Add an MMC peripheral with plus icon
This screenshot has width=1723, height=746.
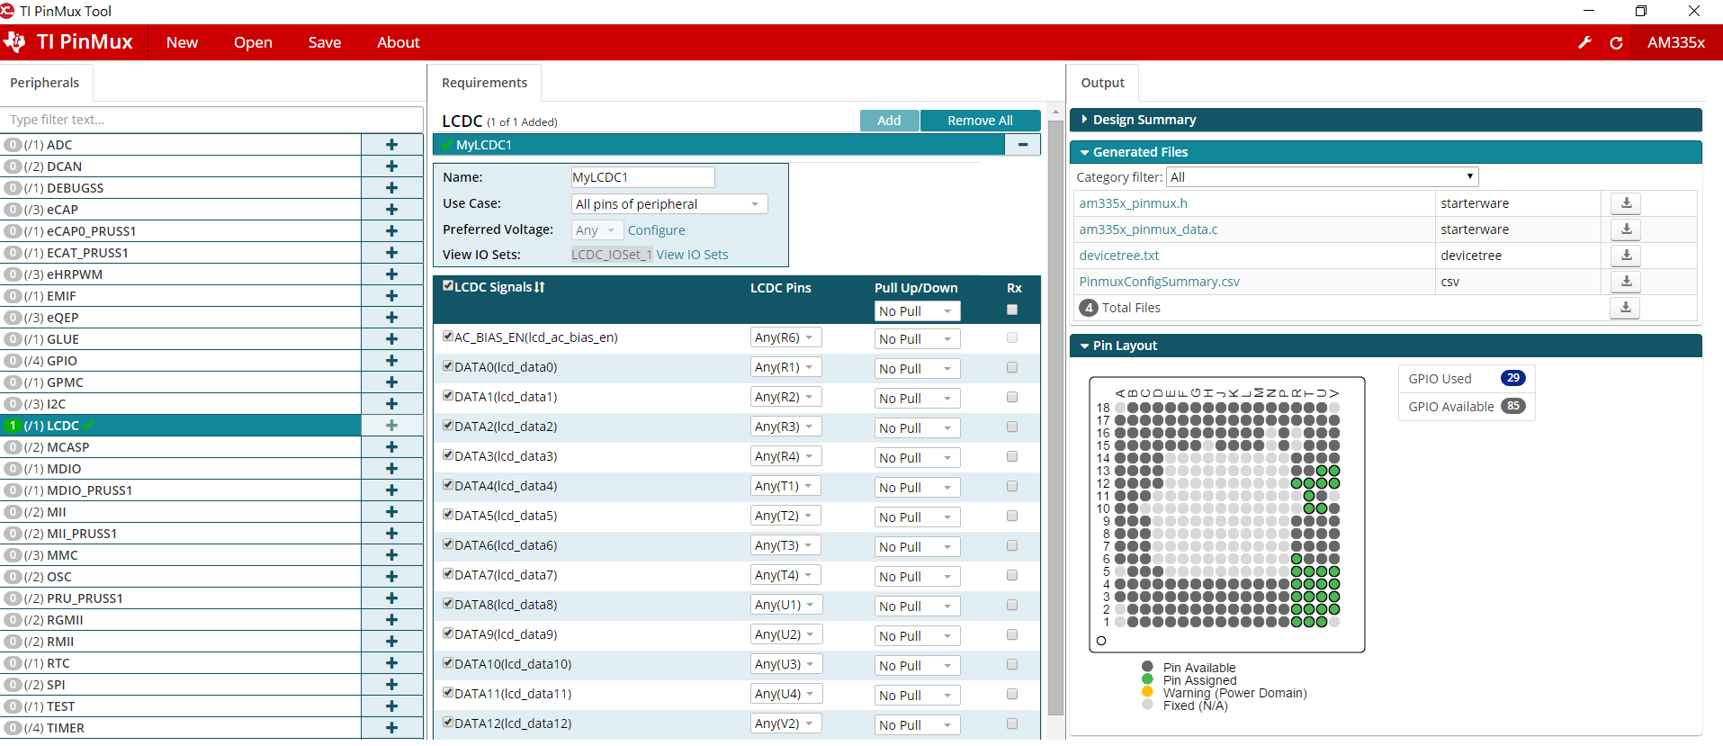391,555
